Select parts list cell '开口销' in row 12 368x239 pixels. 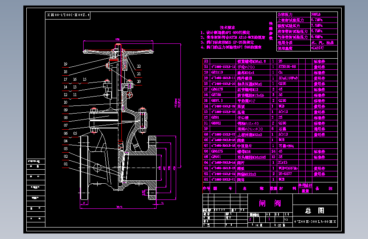(243, 118)
